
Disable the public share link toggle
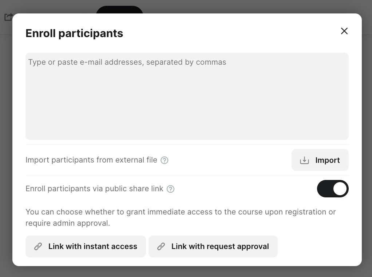click(x=333, y=189)
